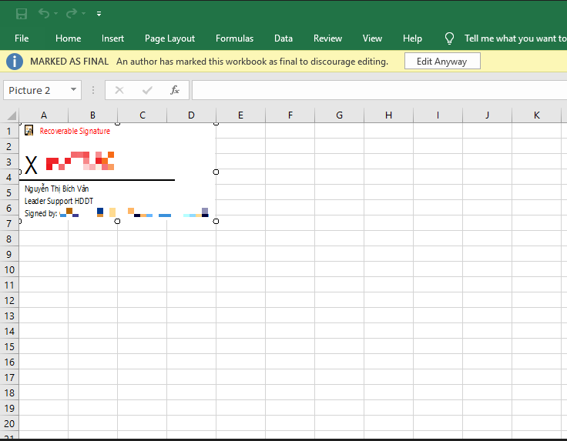This screenshot has width=567, height=441.
Task: Expand the Name Box dropdown arrow
Action: click(74, 90)
